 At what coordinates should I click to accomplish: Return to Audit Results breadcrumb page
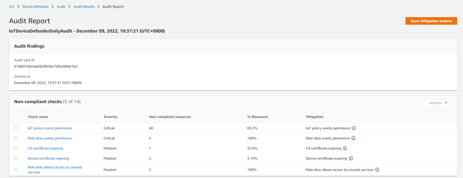pyautogui.click(x=84, y=7)
